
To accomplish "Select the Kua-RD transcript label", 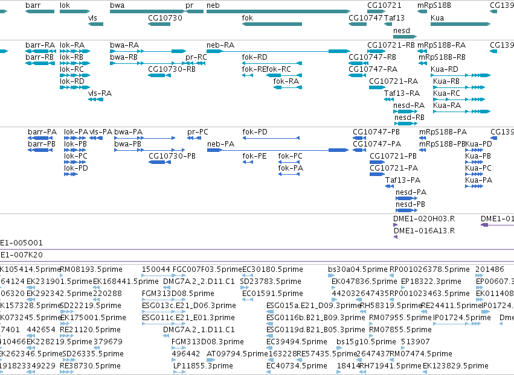I will coord(445,69).
